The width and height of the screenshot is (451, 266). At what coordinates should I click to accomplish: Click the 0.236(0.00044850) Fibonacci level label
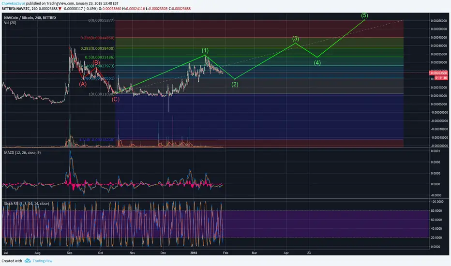point(97,38)
